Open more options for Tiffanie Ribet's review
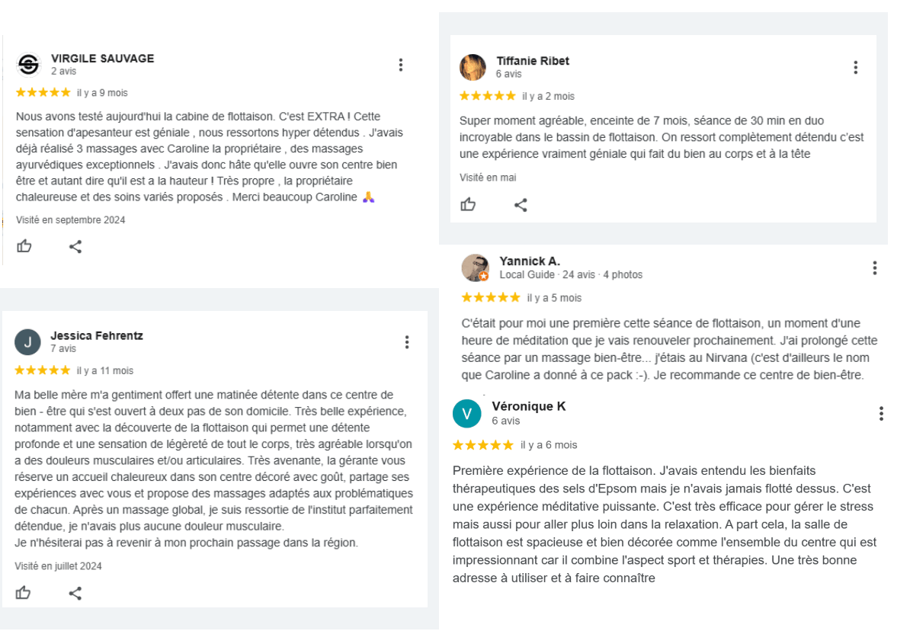 pyautogui.click(x=856, y=67)
